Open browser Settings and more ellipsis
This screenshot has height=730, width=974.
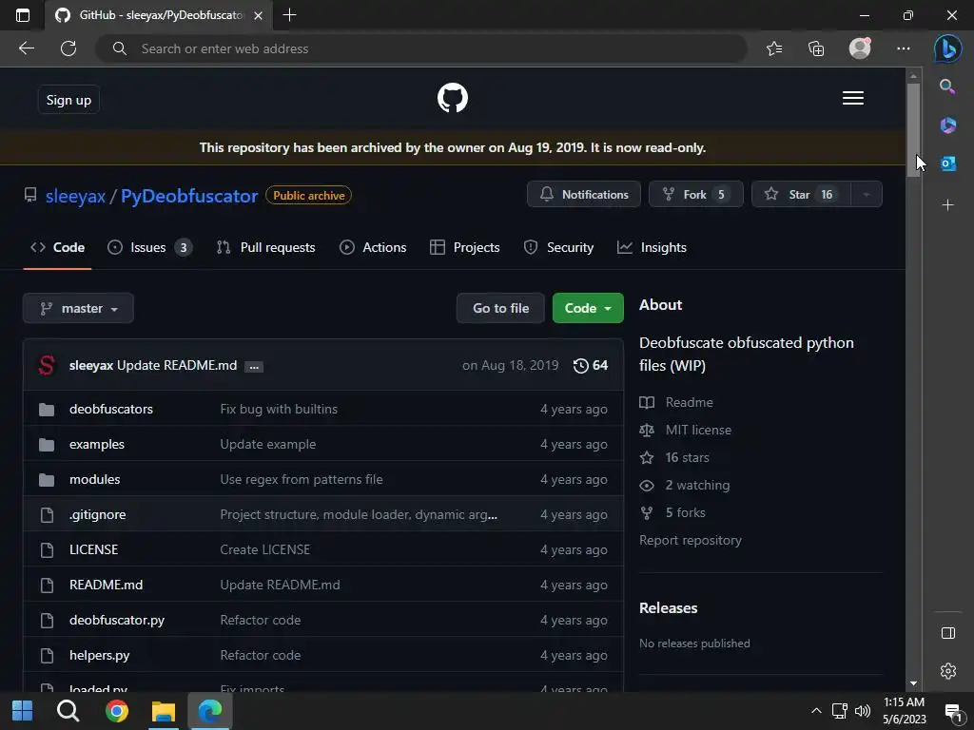coord(904,48)
